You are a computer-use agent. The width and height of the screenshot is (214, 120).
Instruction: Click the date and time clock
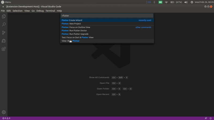pyautogui.click(x=204, y=2)
